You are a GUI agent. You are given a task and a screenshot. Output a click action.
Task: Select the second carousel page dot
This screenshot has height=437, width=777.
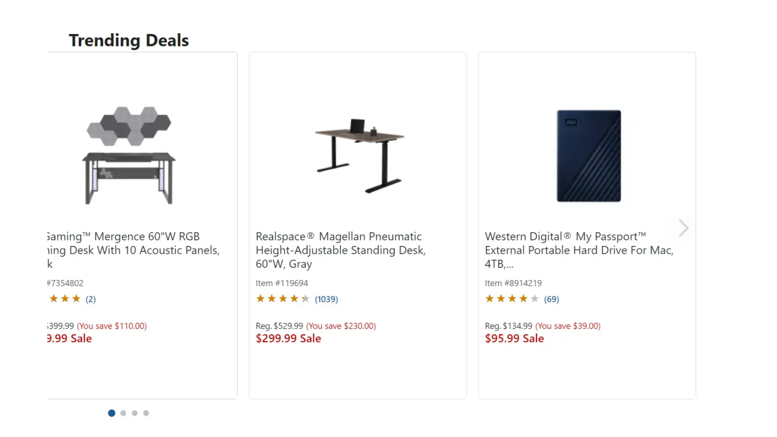pyautogui.click(x=123, y=413)
